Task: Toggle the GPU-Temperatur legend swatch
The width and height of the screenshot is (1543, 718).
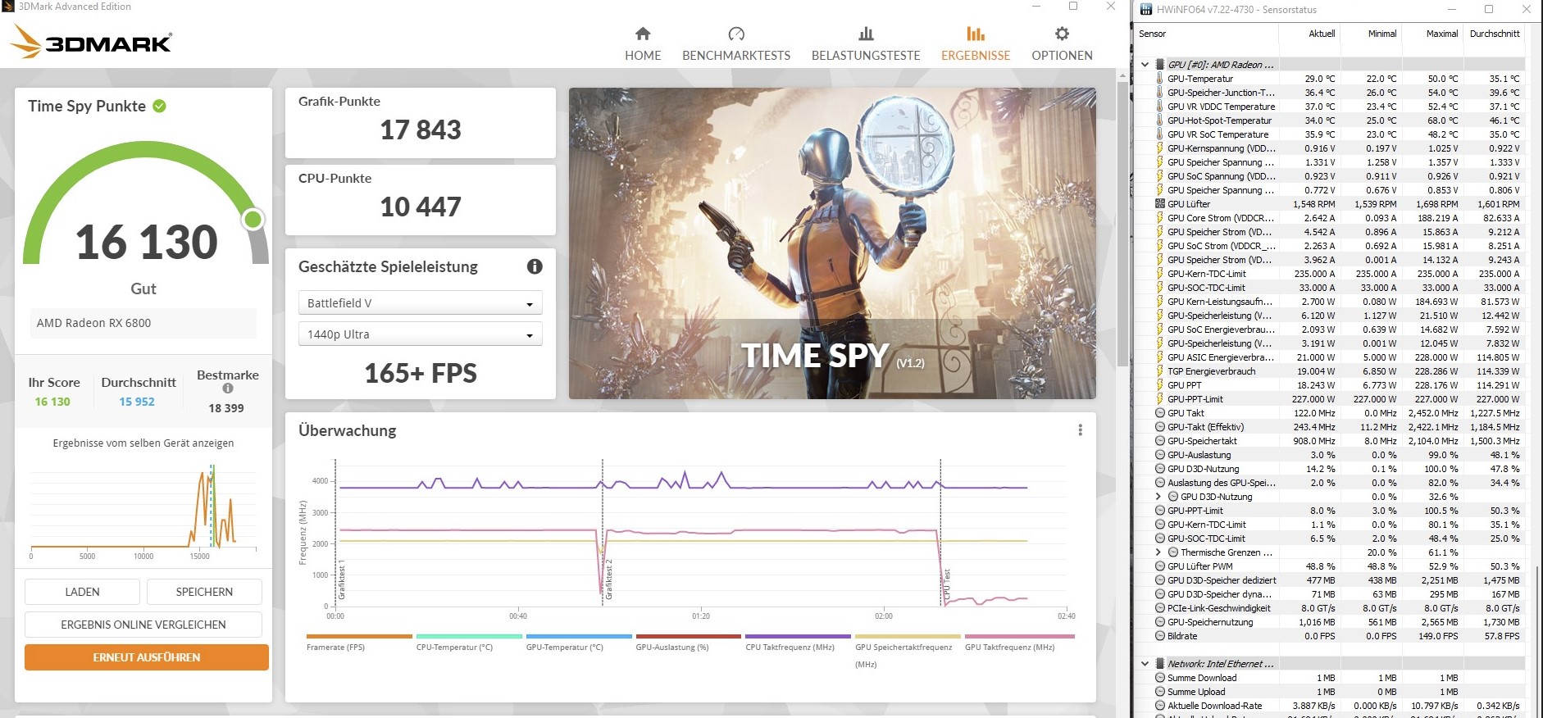Action: click(579, 636)
